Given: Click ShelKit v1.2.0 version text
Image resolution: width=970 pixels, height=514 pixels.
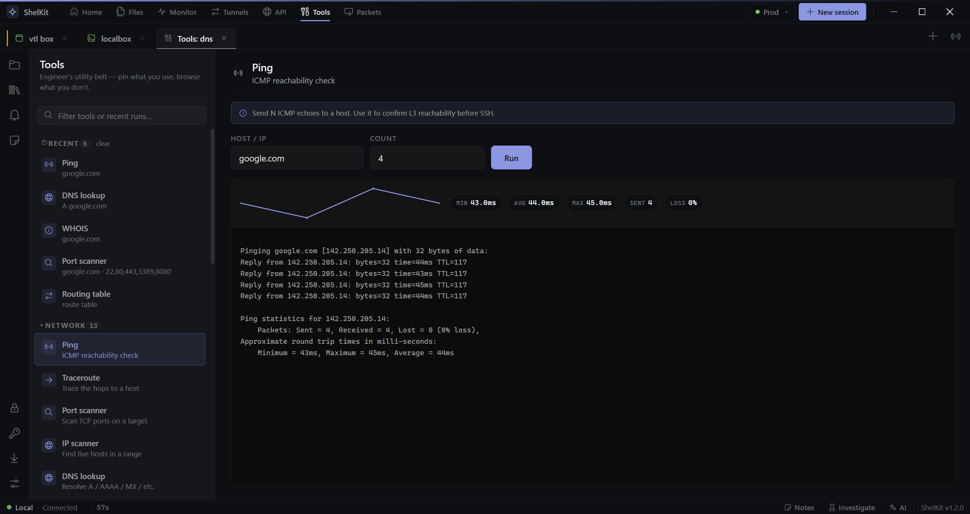Looking at the screenshot, I should pos(942,507).
